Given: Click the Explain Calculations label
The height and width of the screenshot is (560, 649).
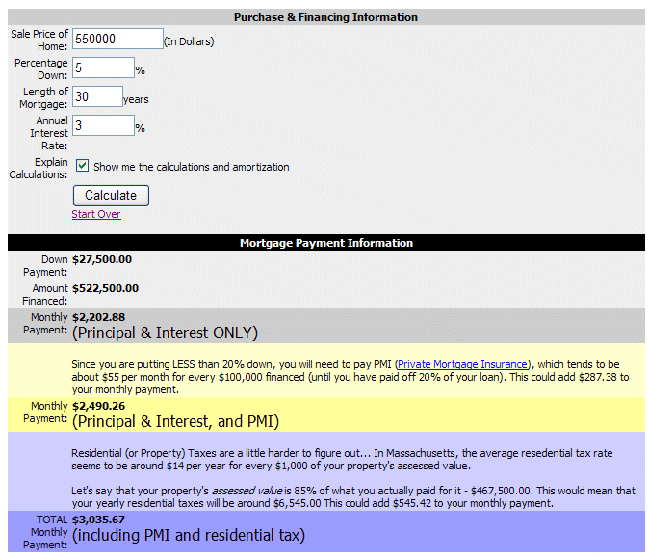Looking at the screenshot, I should point(39,169).
